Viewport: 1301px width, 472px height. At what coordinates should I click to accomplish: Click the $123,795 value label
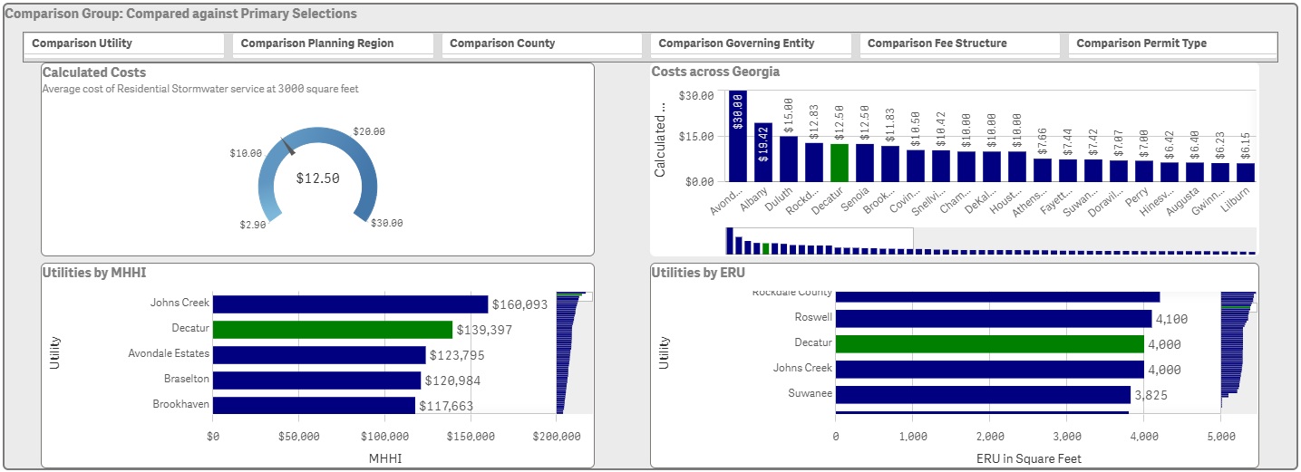[x=457, y=355]
